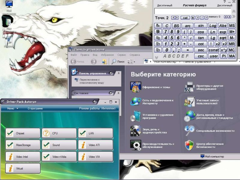Open Принтеры и другое оборудование icon

pyautogui.click(x=189, y=87)
